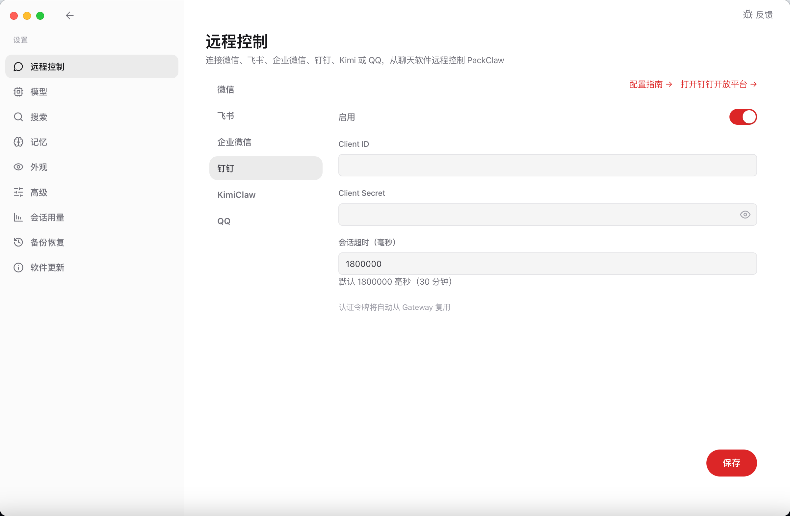Click the Client Secret label
Screen dimensions: 790x516
[361, 193]
